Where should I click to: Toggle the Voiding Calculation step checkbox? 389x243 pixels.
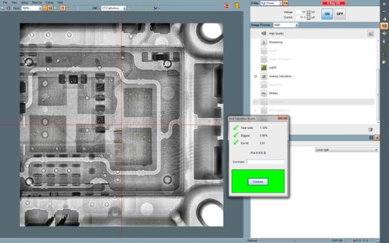tap(255, 76)
